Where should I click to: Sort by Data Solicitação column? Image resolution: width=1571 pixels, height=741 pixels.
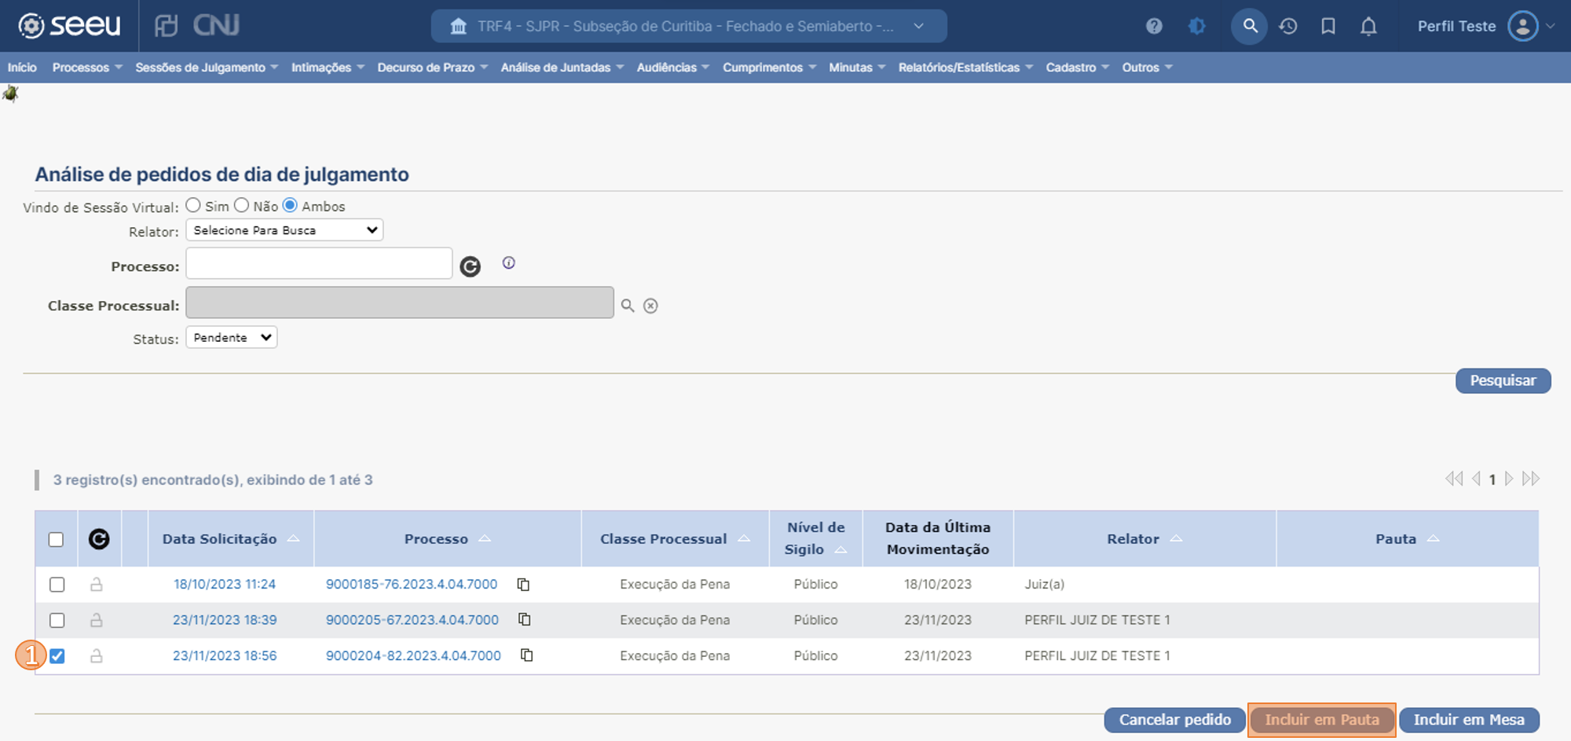[x=231, y=539]
